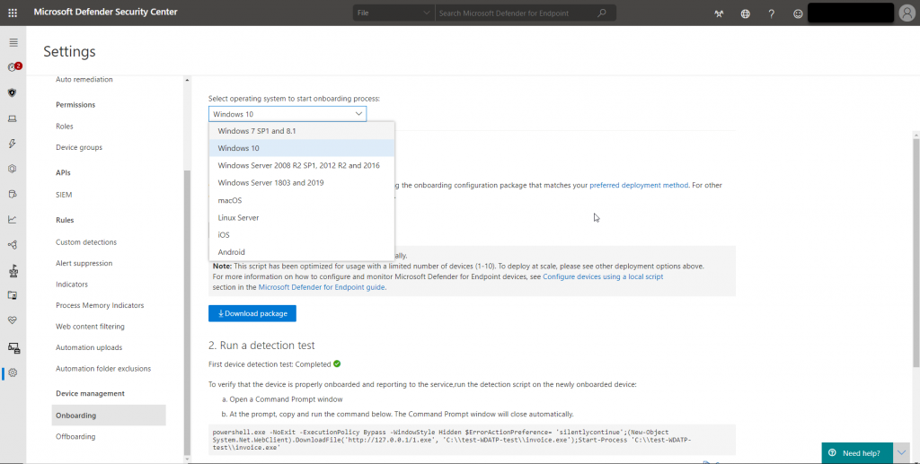Choose Windows Server 1803 and 2019
Viewport: 920px width, 464px height.
(302, 183)
